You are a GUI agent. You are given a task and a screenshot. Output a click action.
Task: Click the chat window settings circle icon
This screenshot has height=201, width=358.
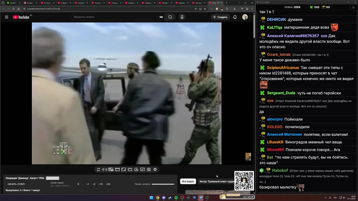coord(353,8)
